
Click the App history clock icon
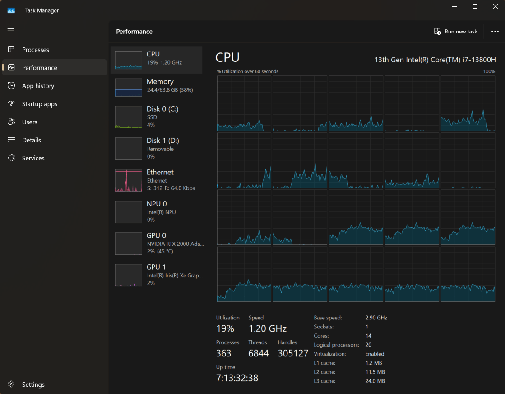[11, 85]
